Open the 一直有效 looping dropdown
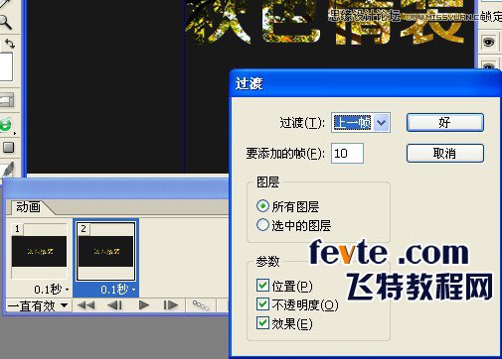 coord(38,306)
